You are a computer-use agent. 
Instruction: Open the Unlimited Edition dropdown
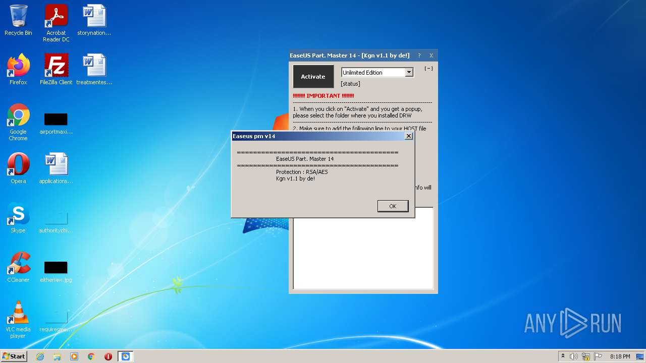point(409,73)
